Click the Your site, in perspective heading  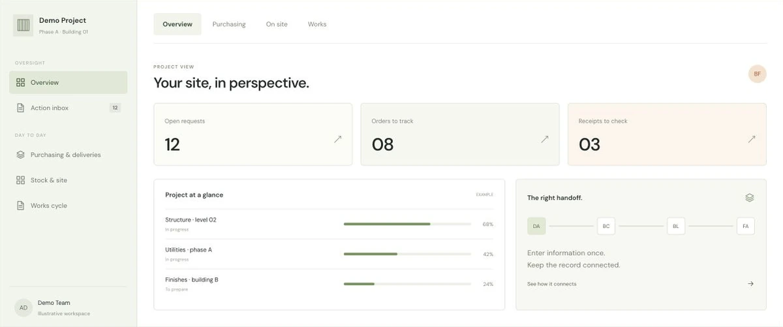coord(231,83)
